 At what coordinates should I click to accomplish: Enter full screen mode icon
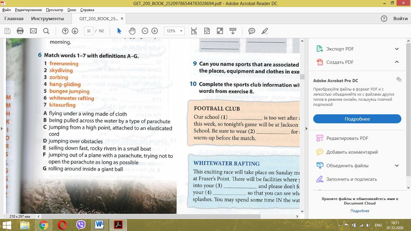point(220,31)
